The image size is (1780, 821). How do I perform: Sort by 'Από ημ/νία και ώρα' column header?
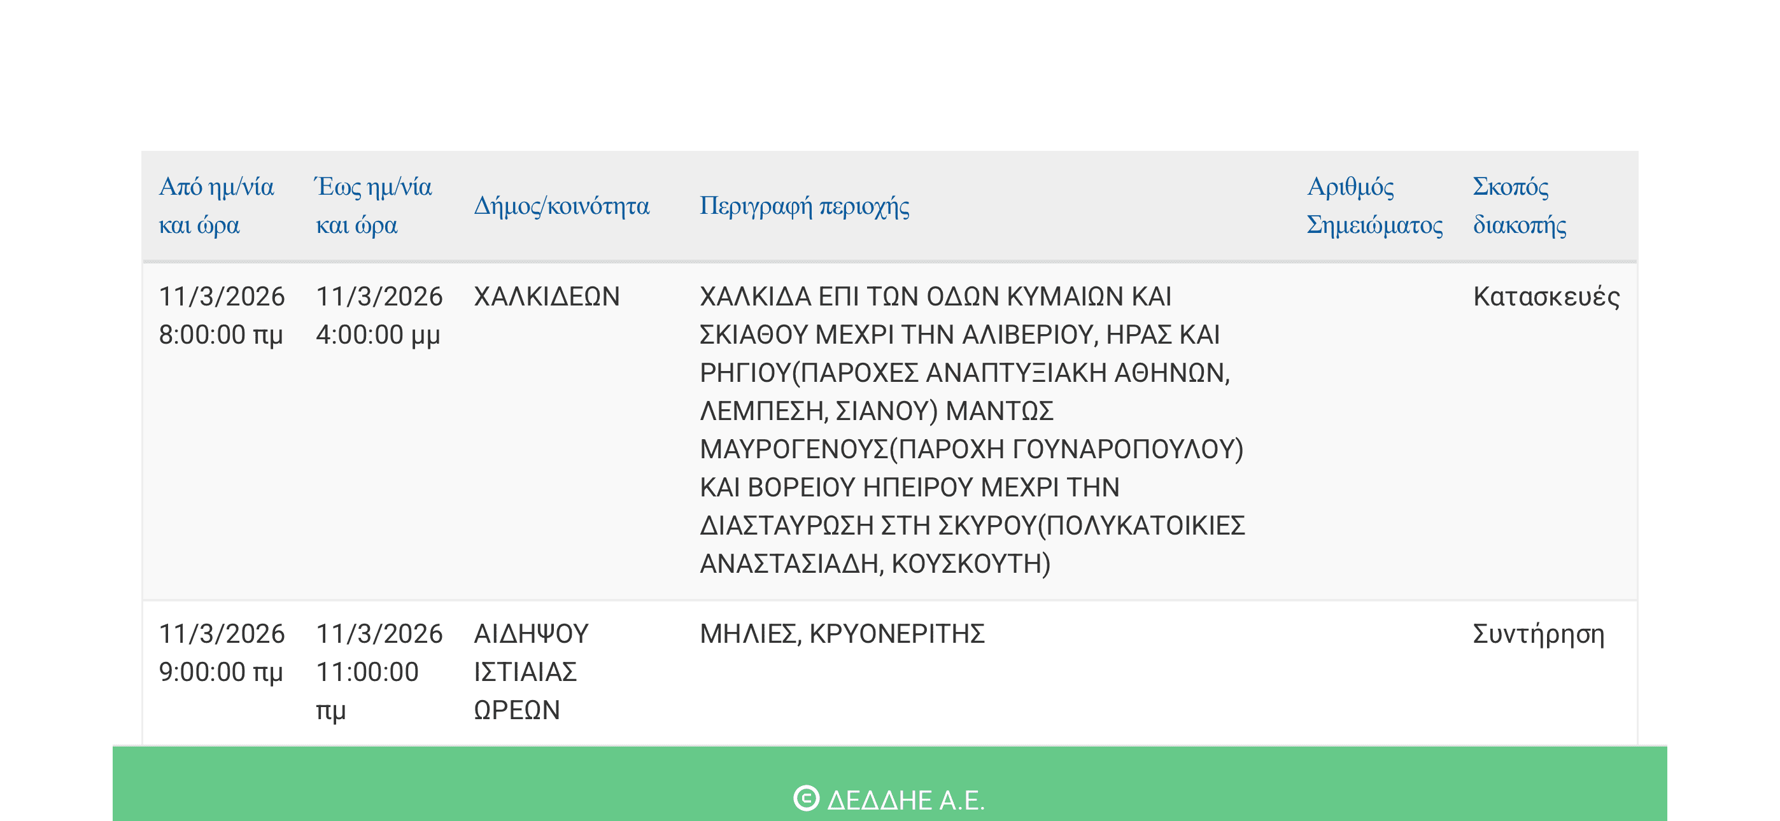[216, 205]
